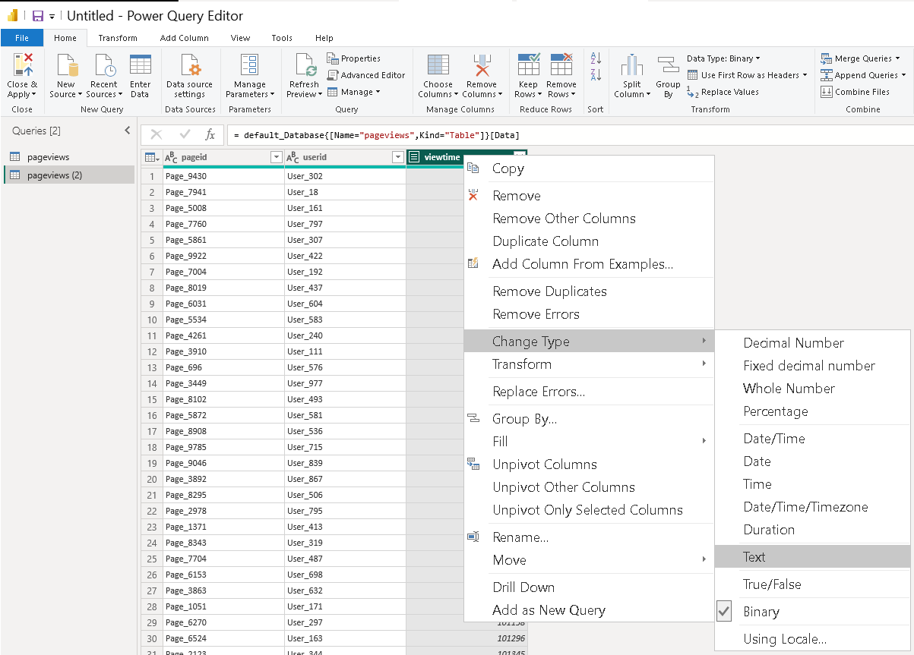This screenshot has height=655, width=914.
Task: Collapse the Queries pane with the chevron
Action: (127, 130)
